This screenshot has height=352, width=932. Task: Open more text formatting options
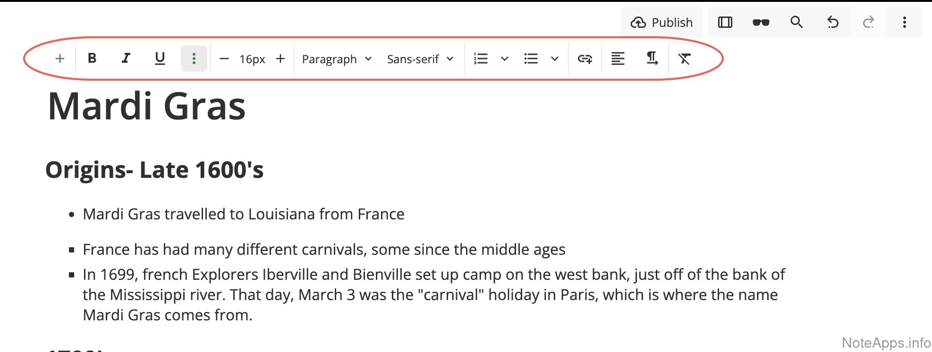[194, 59]
